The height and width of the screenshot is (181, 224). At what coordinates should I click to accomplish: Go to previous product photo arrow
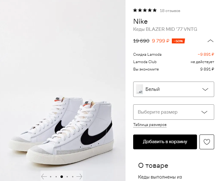44,177
